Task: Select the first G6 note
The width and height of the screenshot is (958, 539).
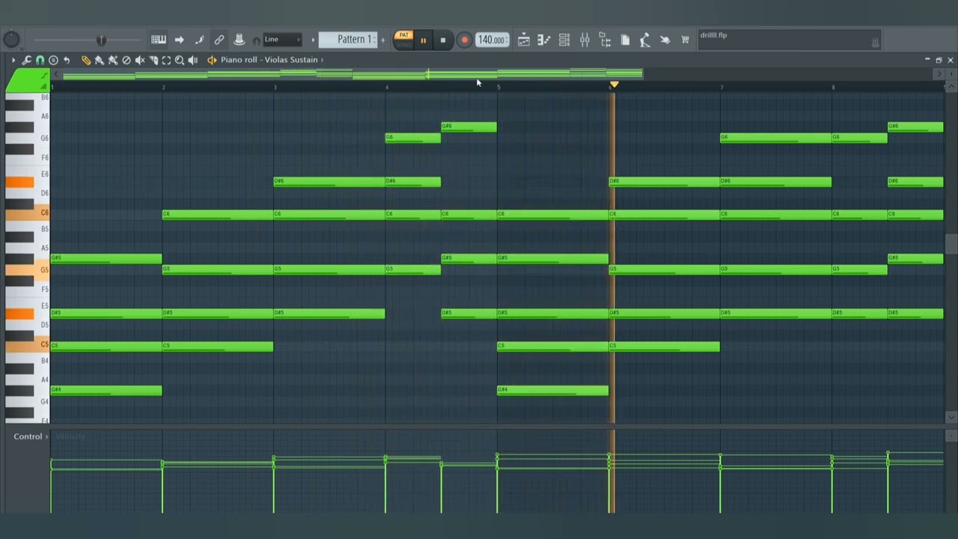Action: 413,138
